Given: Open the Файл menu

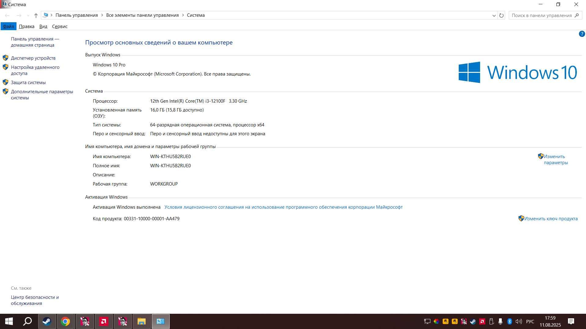Looking at the screenshot, I should [x=9, y=26].
